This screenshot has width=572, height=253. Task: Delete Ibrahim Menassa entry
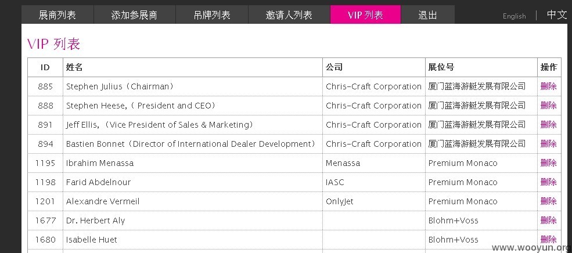click(548, 163)
